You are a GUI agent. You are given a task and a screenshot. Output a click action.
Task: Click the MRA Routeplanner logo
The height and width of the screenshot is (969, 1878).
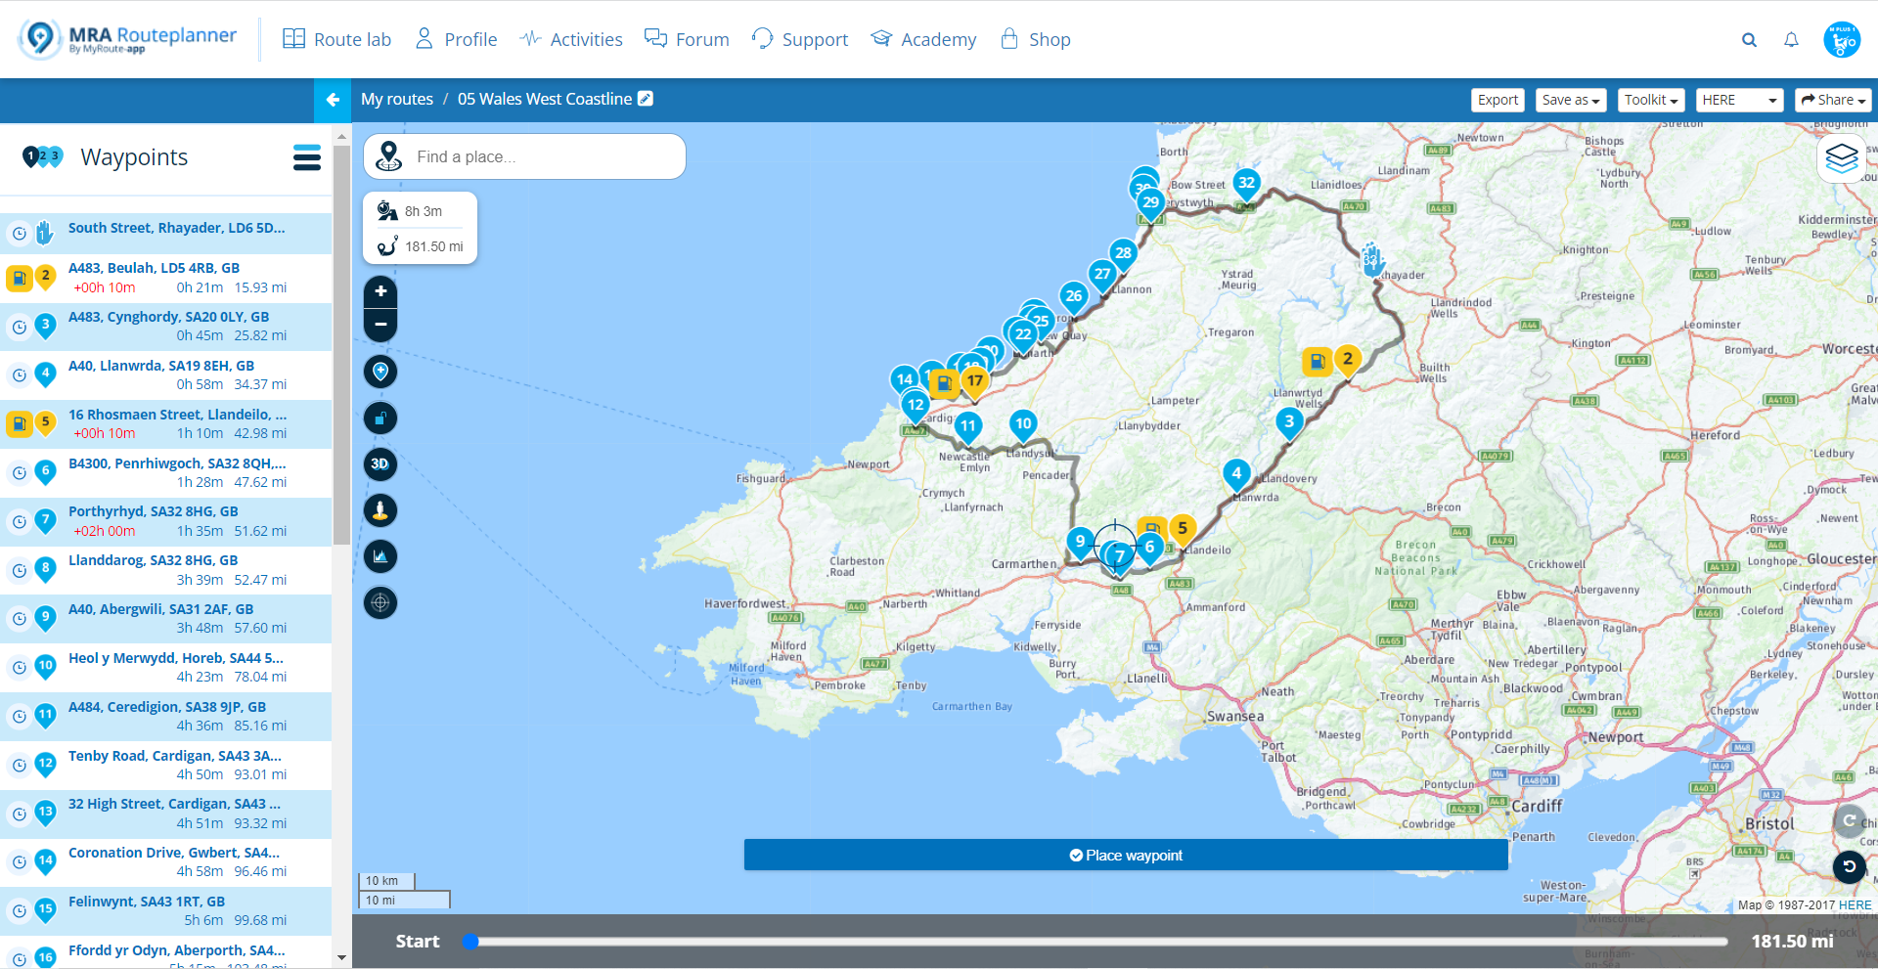coord(128,40)
